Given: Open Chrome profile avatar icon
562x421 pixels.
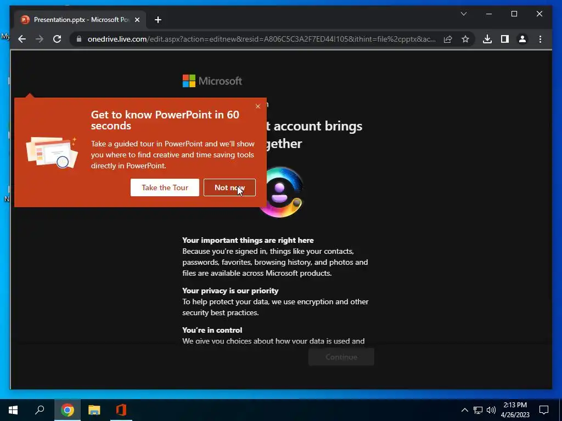Looking at the screenshot, I should pyautogui.click(x=522, y=39).
